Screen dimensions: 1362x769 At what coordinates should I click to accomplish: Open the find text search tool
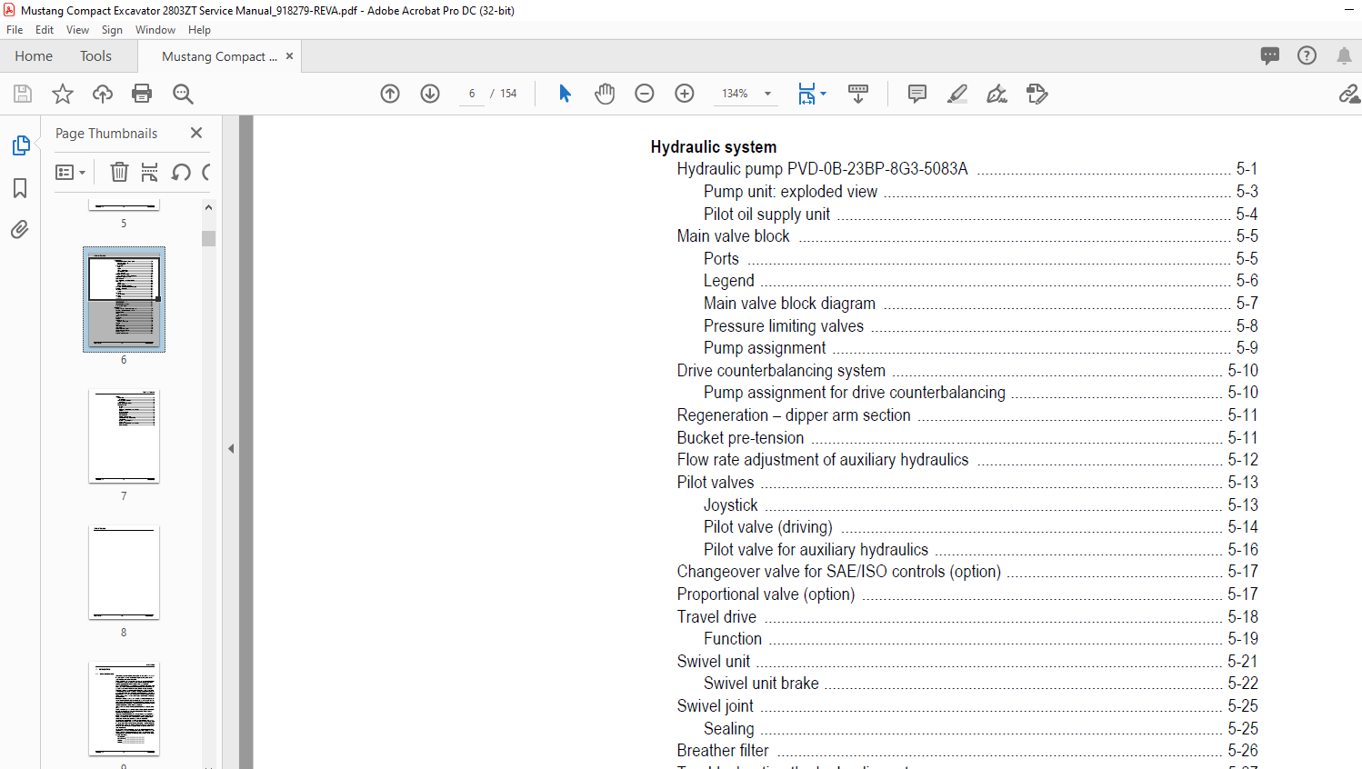pos(183,94)
